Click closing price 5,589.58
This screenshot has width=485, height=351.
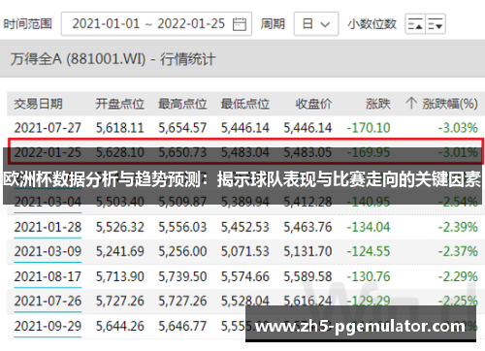pos(307,276)
